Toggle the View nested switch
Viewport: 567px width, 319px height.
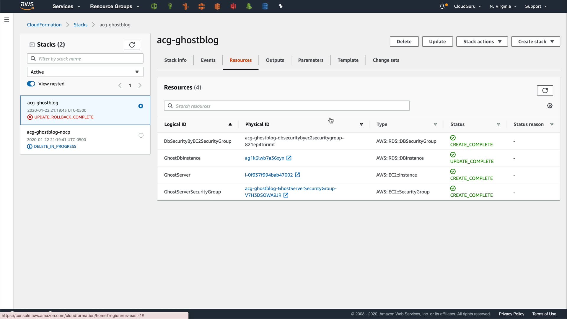pyautogui.click(x=31, y=84)
